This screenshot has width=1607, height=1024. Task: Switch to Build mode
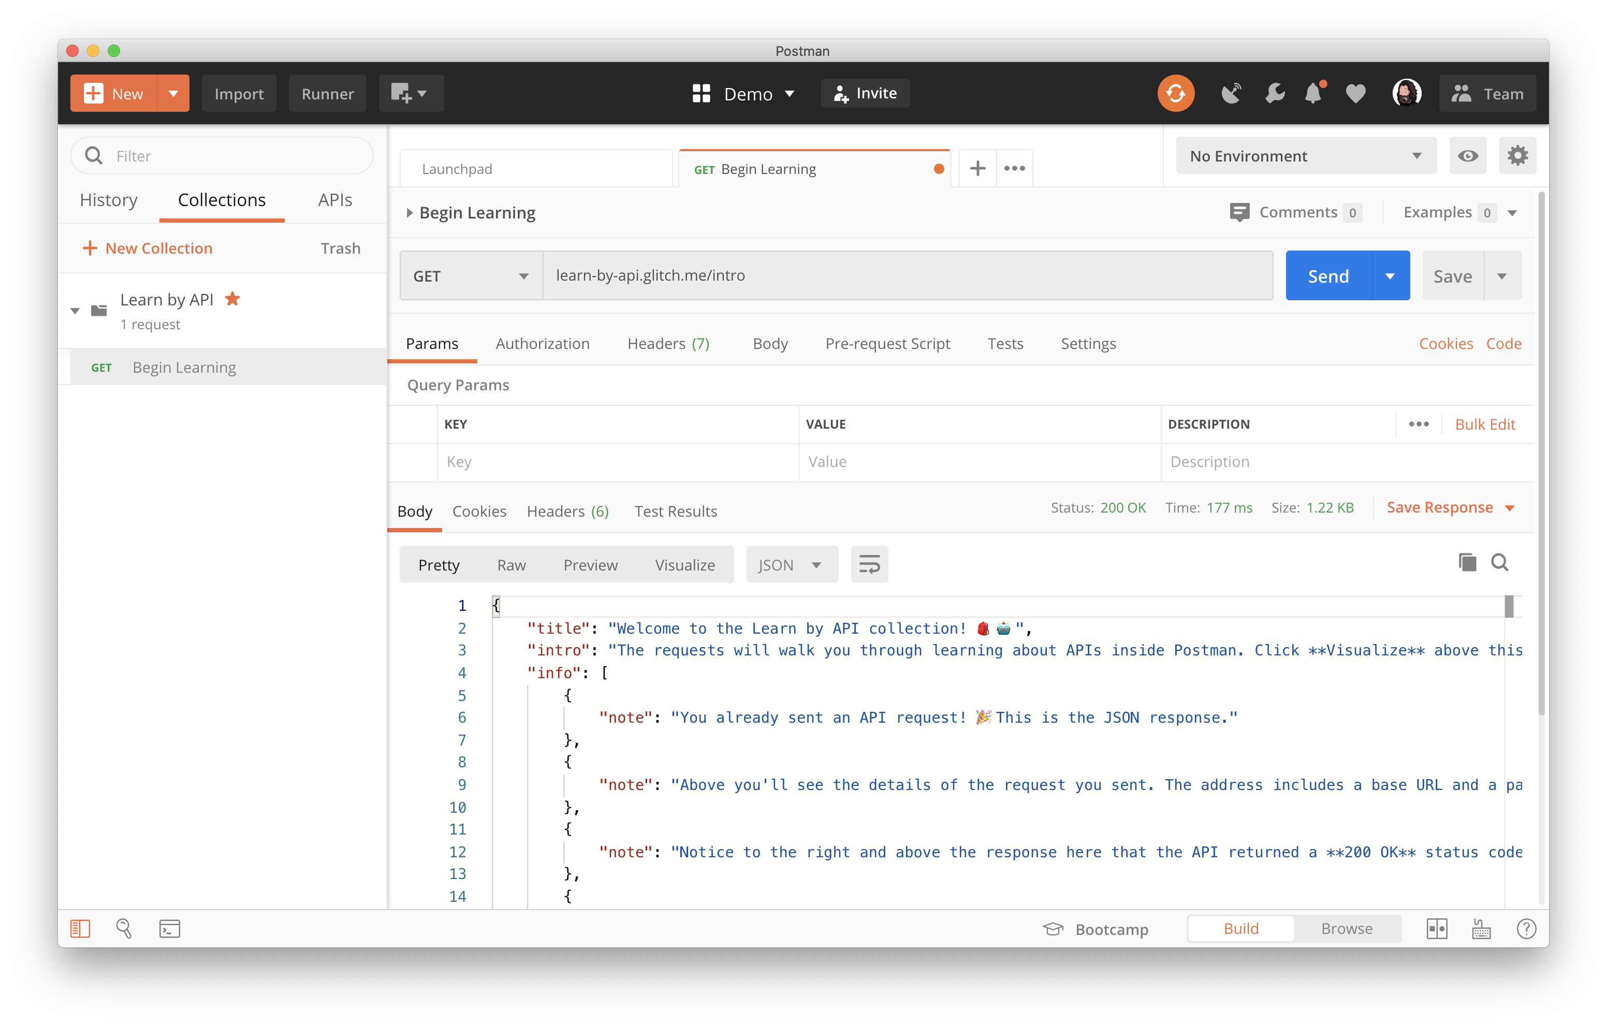(x=1240, y=929)
